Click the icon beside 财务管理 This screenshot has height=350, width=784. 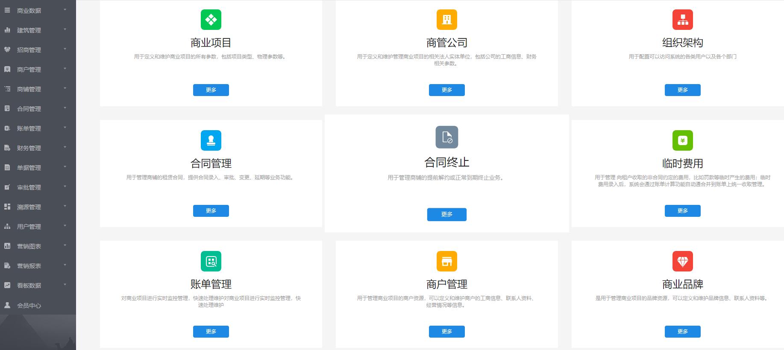point(7,148)
